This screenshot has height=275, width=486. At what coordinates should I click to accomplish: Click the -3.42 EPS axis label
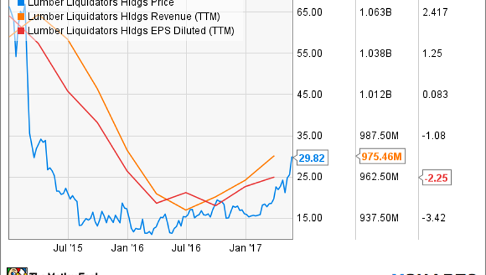(434, 218)
